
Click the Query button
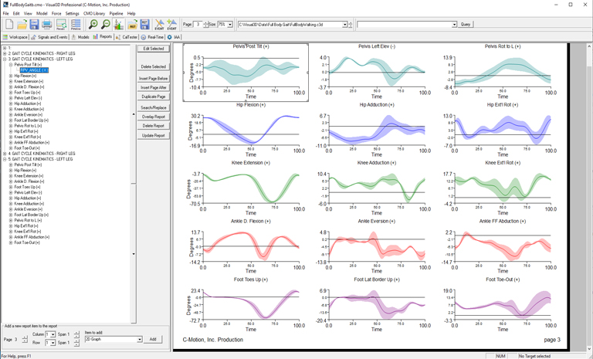click(466, 24)
